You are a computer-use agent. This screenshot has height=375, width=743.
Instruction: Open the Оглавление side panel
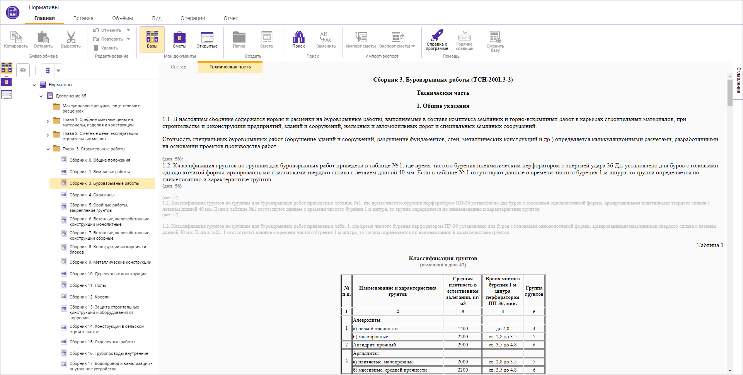coord(738,80)
